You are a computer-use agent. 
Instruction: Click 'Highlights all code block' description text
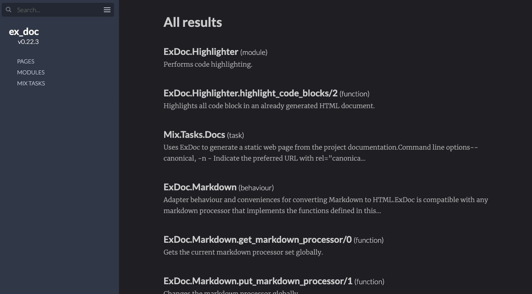coord(269,106)
